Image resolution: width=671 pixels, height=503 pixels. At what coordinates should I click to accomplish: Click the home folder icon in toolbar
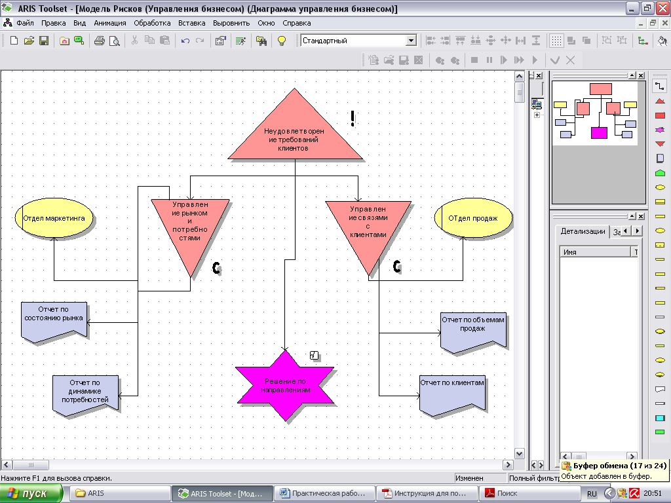click(x=64, y=41)
